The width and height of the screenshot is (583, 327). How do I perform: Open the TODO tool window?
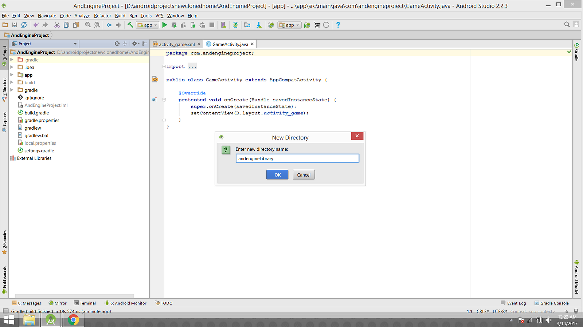164,303
